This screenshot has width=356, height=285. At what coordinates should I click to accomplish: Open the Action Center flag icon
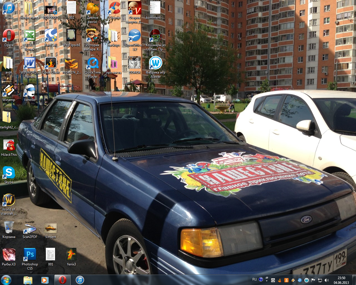click(x=313, y=280)
